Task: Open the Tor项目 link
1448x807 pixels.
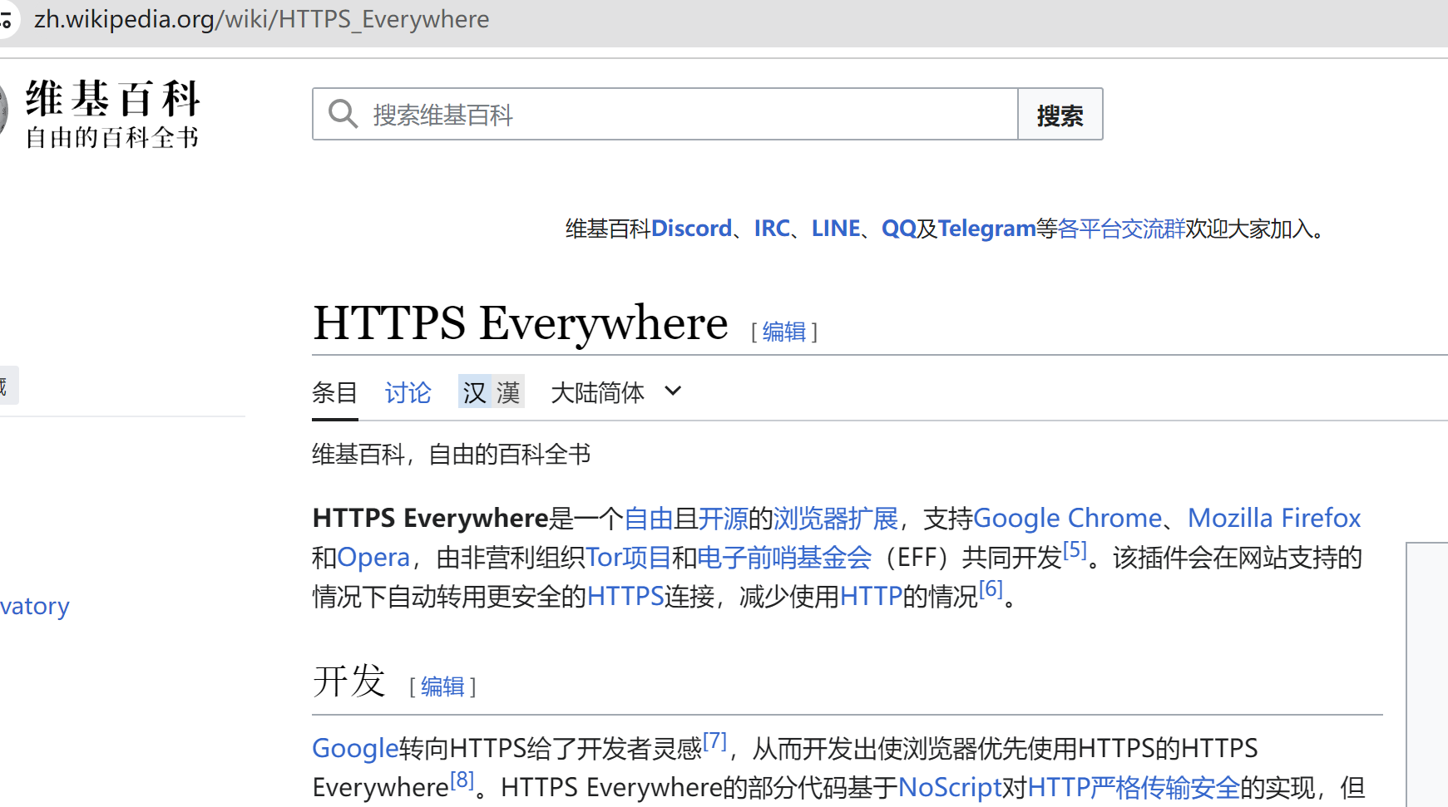Action: 628,557
